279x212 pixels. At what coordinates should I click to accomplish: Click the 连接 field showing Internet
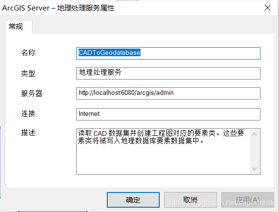coord(168,114)
